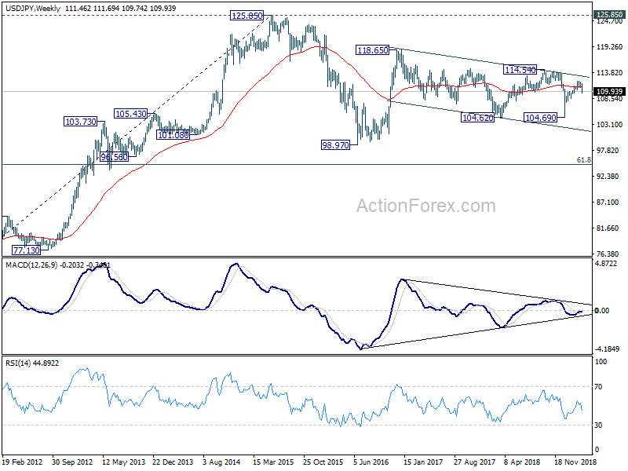Select the 101.080 price annotation

tap(173, 135)
